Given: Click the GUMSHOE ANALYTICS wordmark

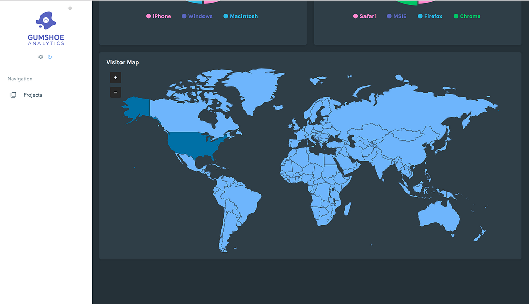Looking at the screenshot, I should [x=46, y=40].
